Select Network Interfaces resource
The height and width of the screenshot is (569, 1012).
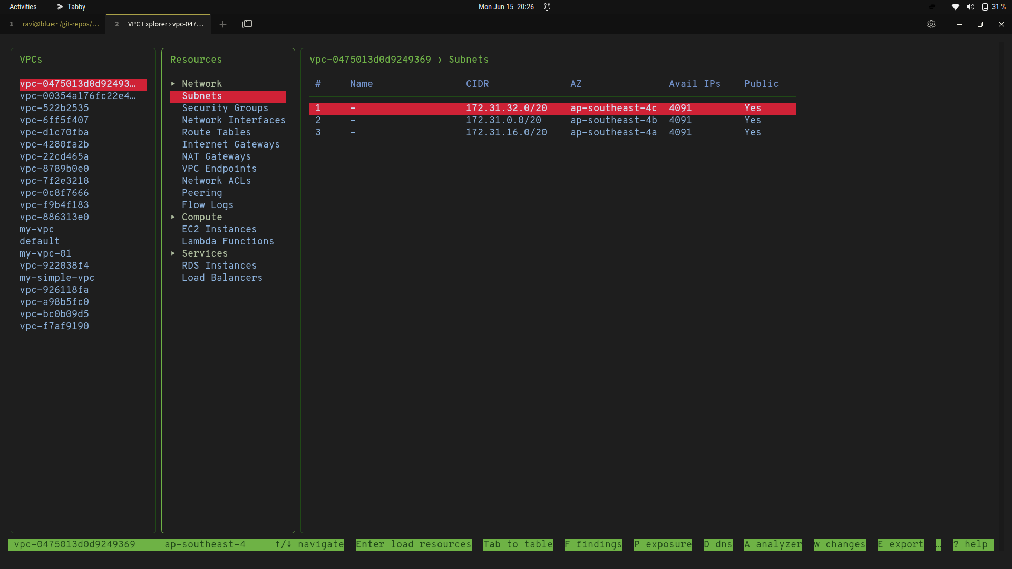(x=233, y=120)
